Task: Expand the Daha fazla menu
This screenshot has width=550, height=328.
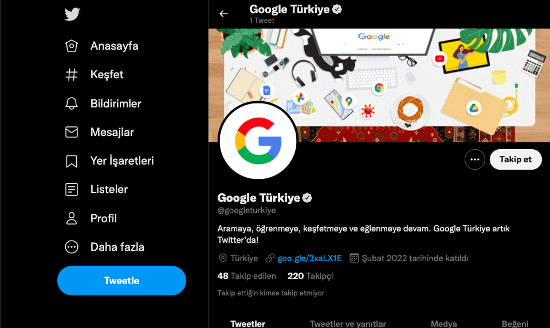Action: coord(72,247)
